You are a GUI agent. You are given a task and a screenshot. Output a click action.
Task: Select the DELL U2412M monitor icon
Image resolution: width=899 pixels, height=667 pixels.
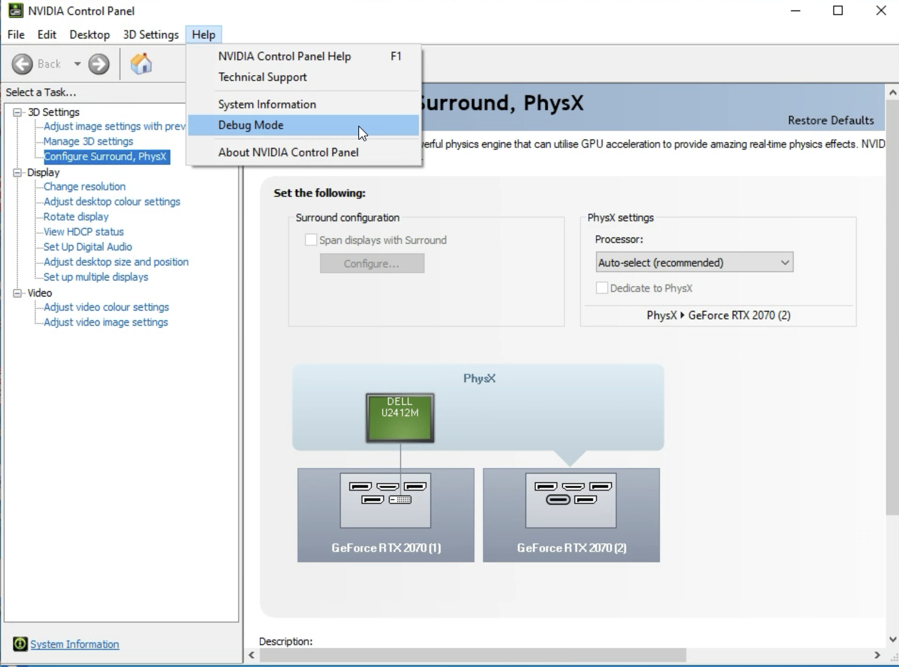click(x=400, y=418)
